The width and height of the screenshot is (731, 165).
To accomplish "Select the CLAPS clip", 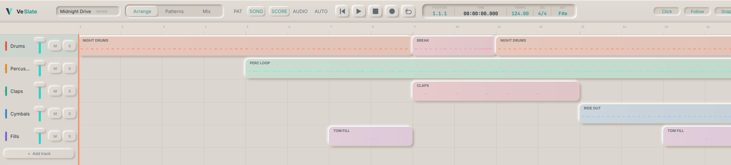I will 496,91.
